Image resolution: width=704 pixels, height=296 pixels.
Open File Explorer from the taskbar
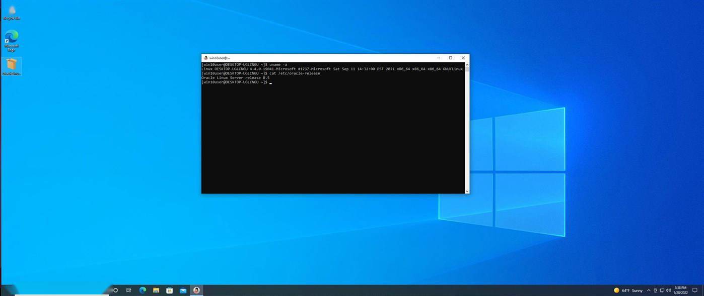(156, 290)
